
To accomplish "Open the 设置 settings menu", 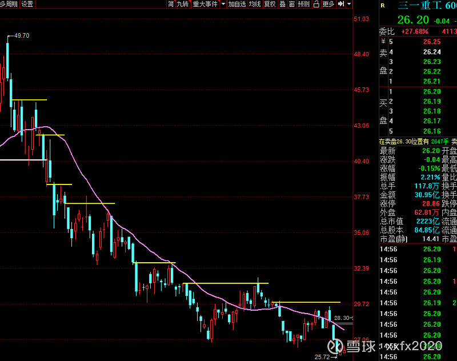I will pos(27,4).
